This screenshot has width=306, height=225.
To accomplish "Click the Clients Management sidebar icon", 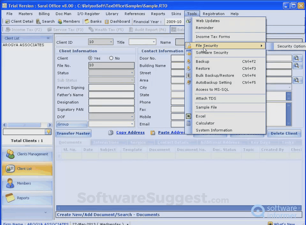I will 11,154.
